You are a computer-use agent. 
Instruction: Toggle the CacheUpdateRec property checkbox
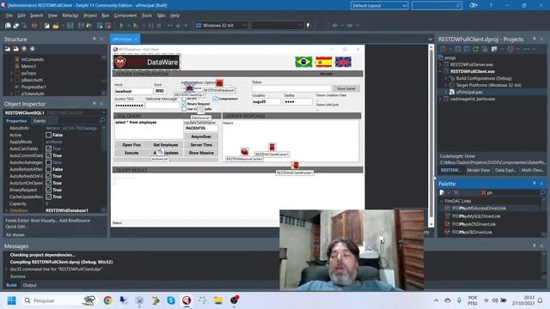tap(48, 197)
